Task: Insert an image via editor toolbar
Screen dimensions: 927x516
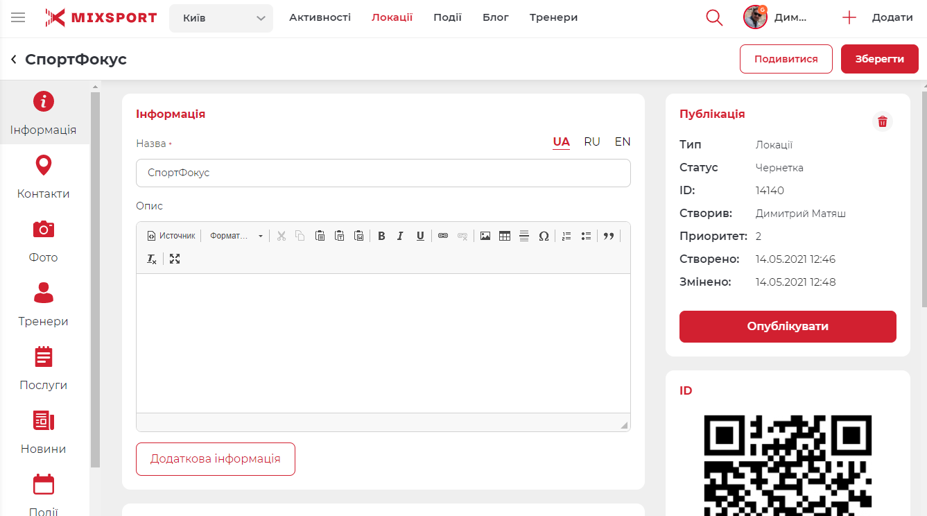Action: 485,236
